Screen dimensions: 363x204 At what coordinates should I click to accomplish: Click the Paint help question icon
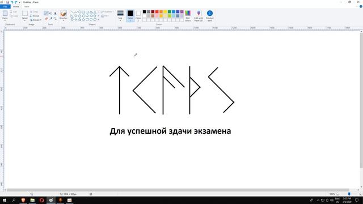[361, 6]
